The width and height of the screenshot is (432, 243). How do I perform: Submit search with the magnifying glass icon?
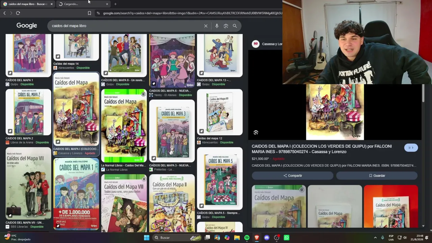click(235, 26)
